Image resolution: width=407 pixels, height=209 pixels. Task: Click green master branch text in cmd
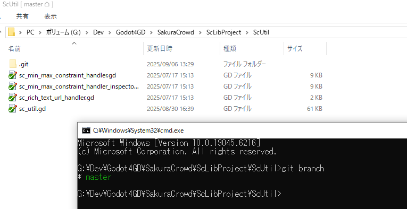[x=98, y=177]
